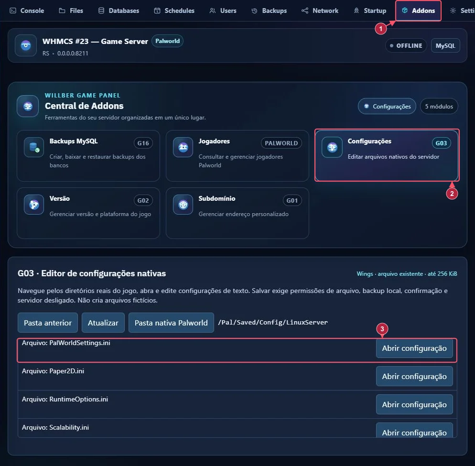
Task: Open the Schedules tab
Action: tap(174, 11)
